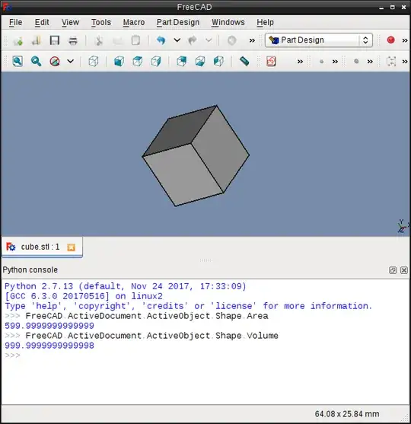This screenshot has height=424, width=411.
Task: Open the Redo history dropdown arrow
Action: tap(209, 40)
